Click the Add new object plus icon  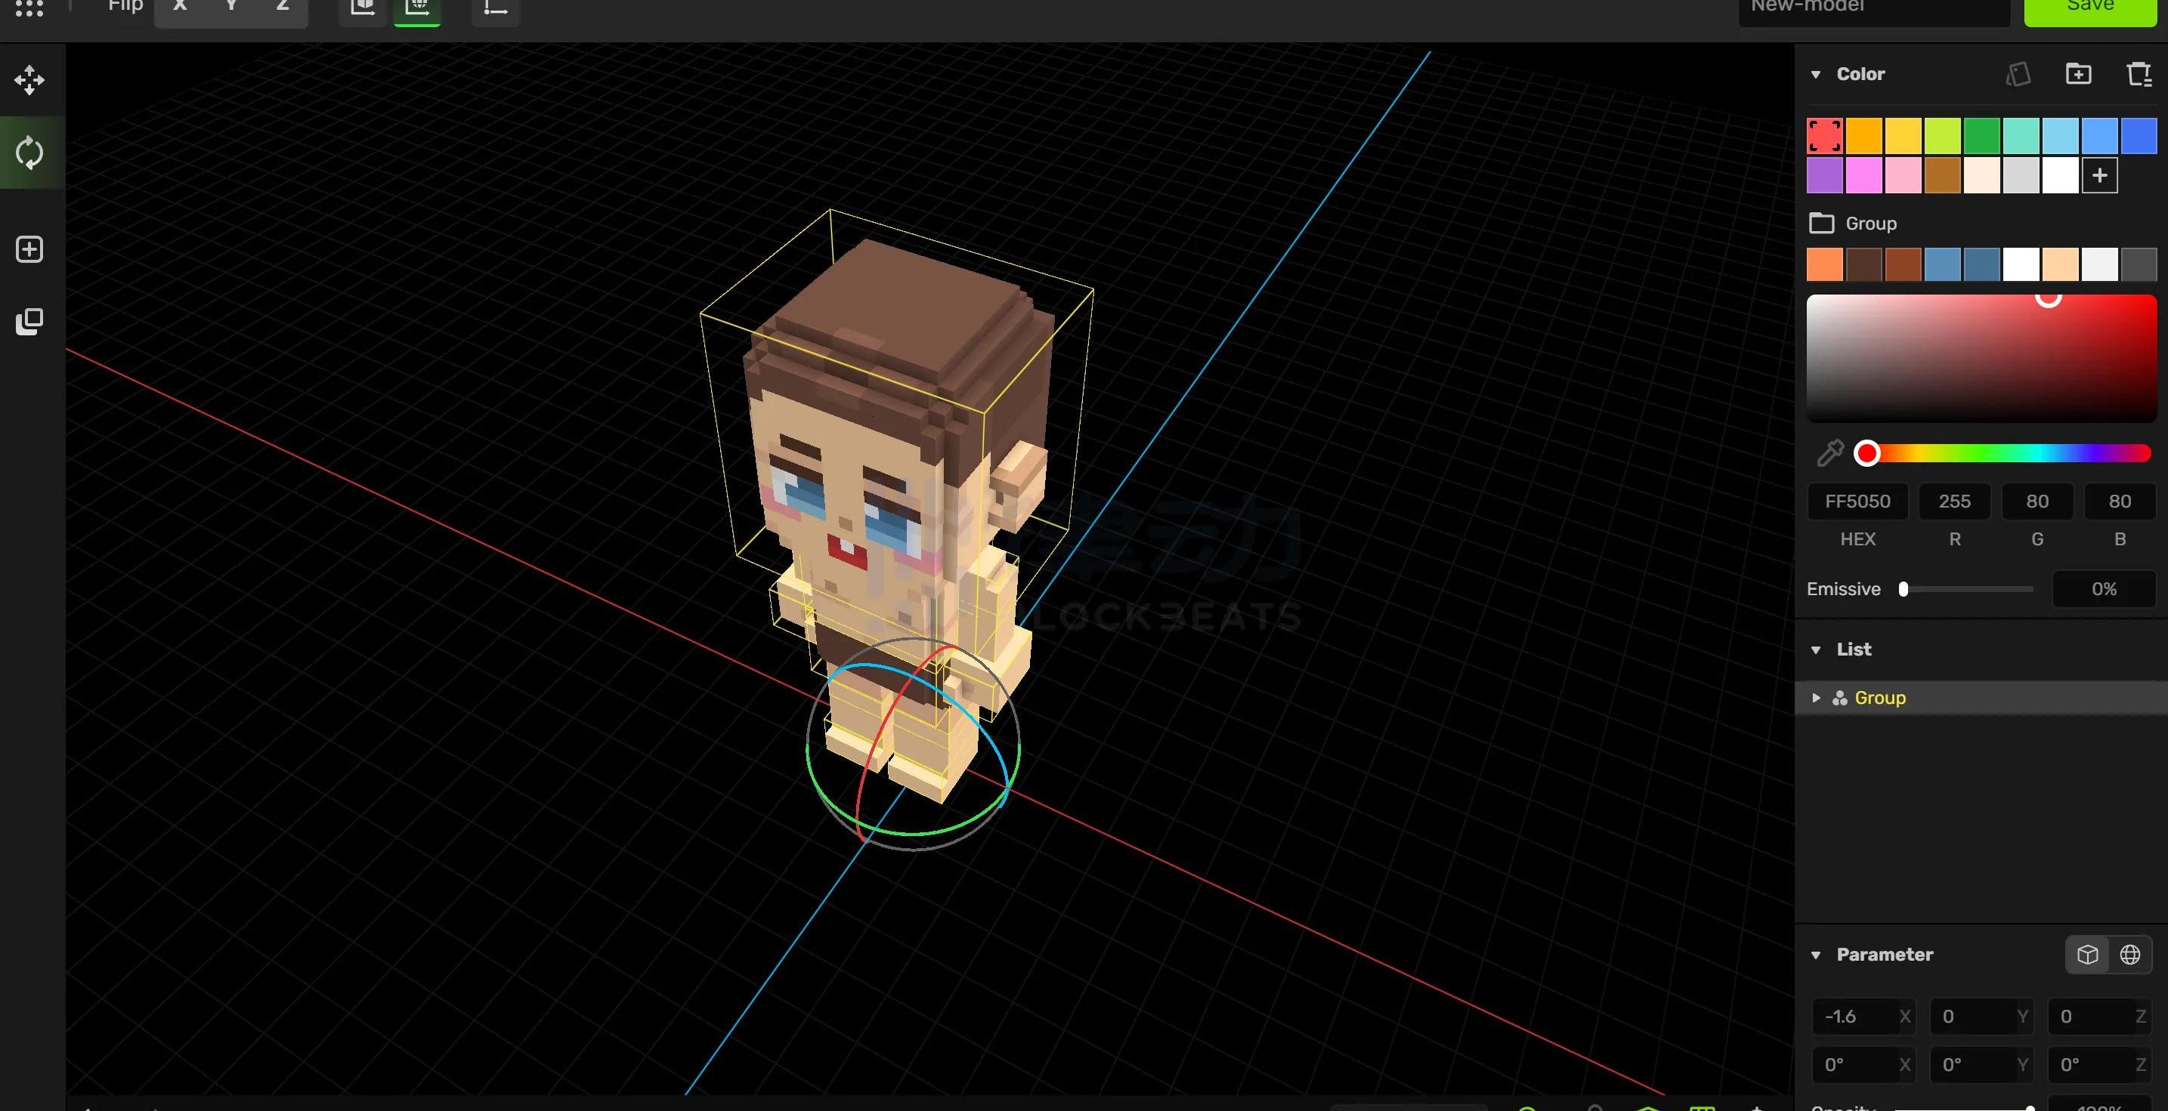pyautogui.click(x=29, y=249)
